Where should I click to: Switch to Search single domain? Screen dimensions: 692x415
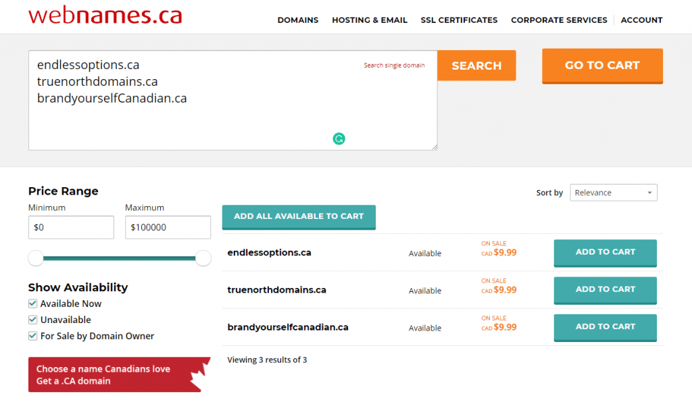click(x=394, y=66)
